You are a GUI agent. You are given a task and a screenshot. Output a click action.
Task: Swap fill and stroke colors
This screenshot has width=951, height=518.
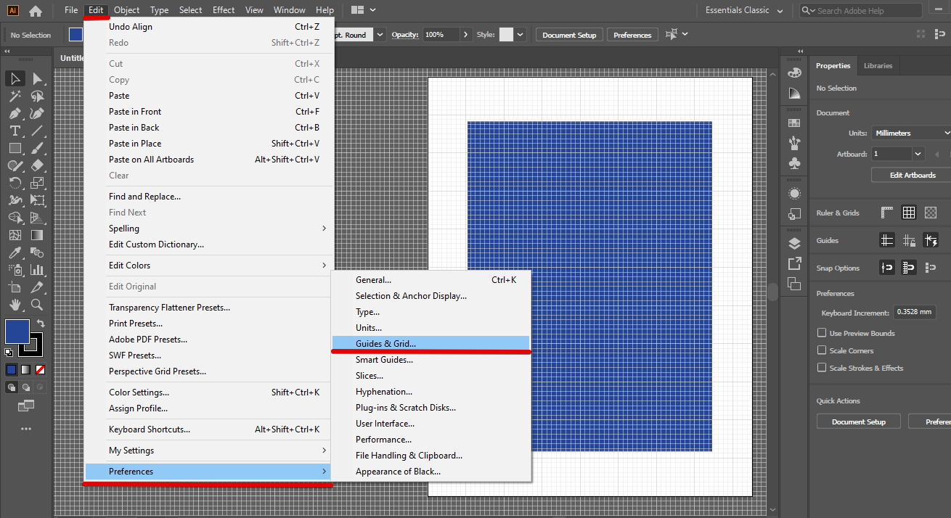41,324
